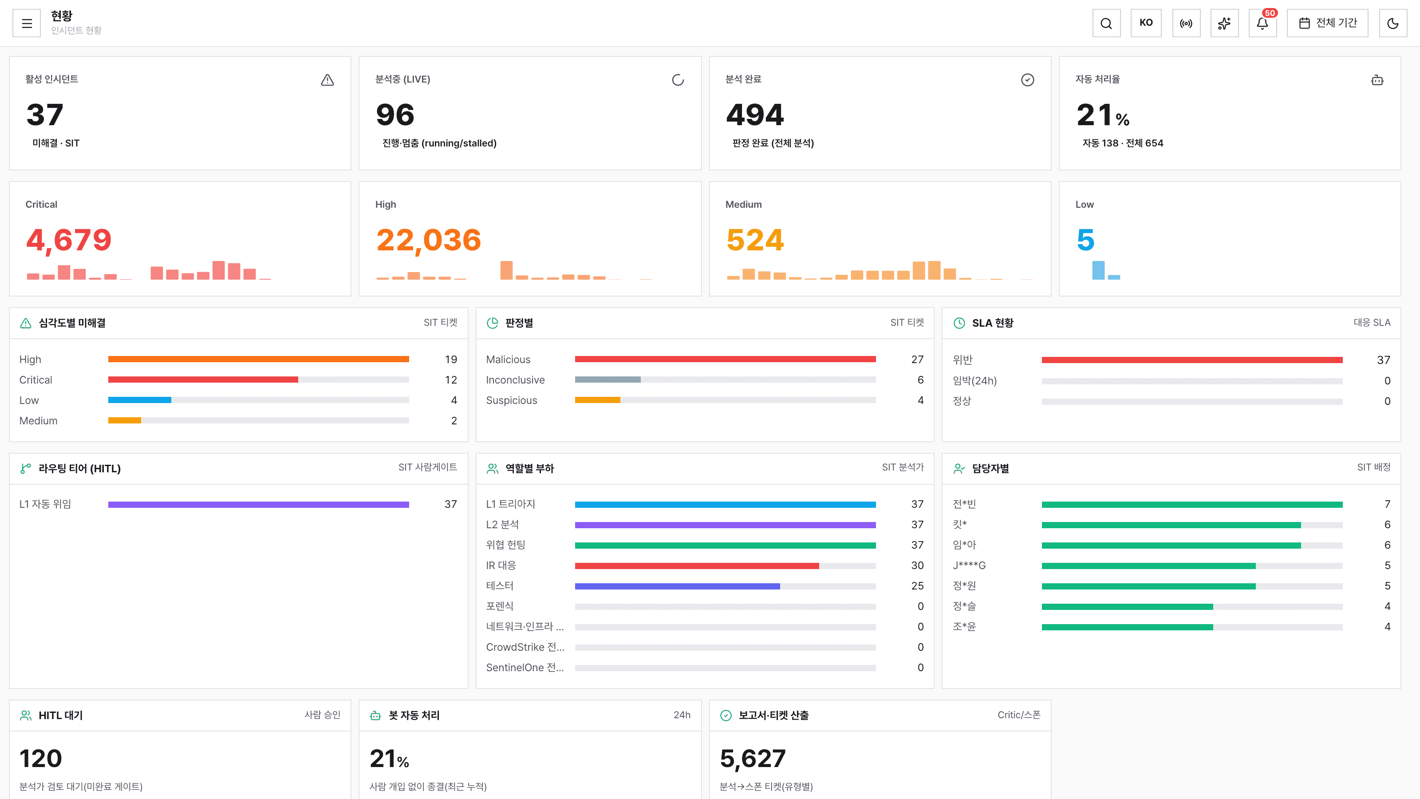Select assignee 정*원 row
1420x799 pixels.
point(1171,586)
